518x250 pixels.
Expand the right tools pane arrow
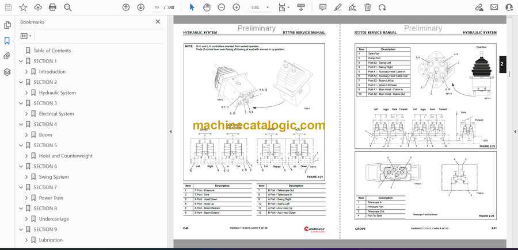[515, 132]
